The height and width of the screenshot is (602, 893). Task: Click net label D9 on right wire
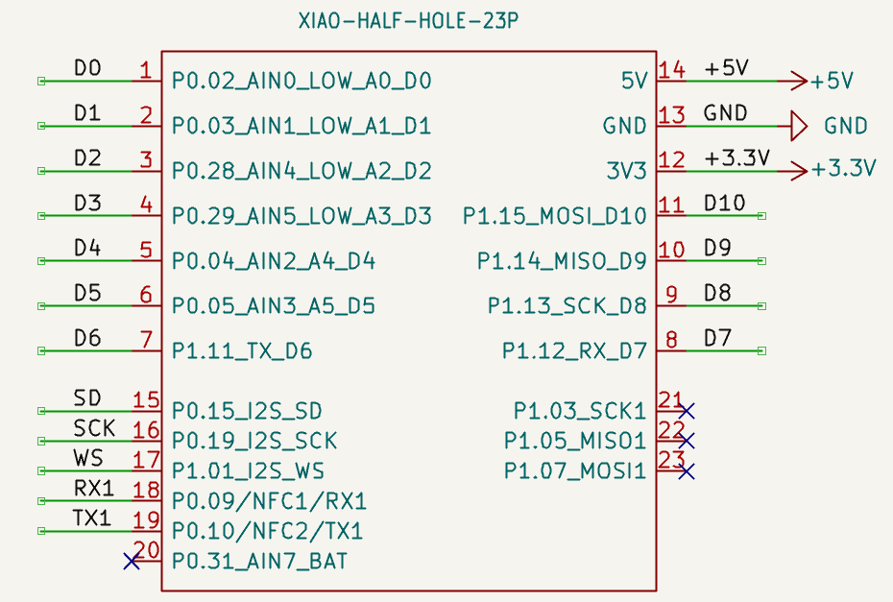point(717,249)
